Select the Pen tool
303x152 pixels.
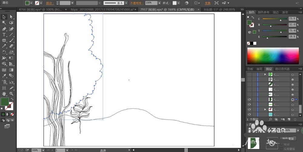[4, 29]
